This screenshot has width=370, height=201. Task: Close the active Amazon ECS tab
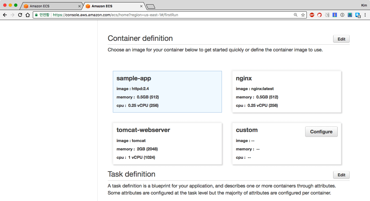pos(141,6)
